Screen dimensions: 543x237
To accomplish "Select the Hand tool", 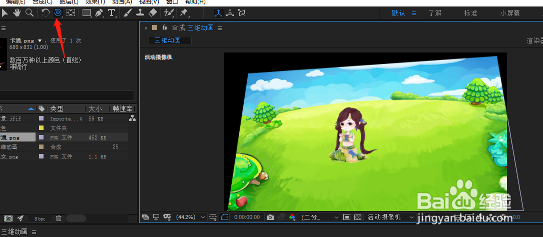I will point(17,13).
